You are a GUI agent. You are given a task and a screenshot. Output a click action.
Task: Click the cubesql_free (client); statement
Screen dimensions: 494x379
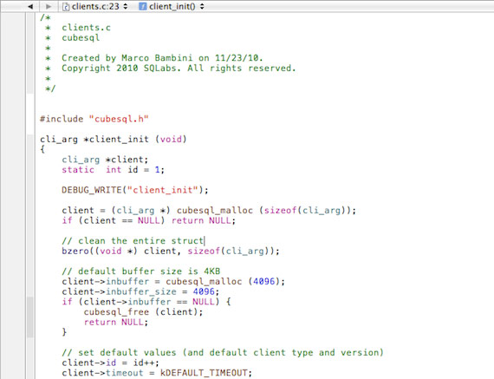pos(143,312)
